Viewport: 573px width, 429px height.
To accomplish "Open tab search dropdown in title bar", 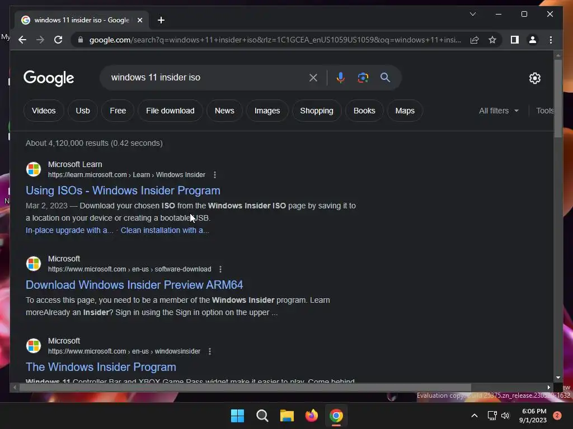I will pyautogui.click(x=472, y=14).
